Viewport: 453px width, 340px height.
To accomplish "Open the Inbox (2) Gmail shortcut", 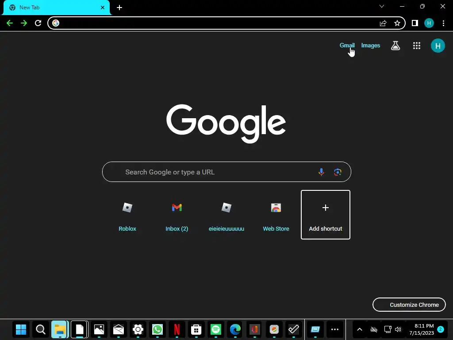I will (177, 215).
